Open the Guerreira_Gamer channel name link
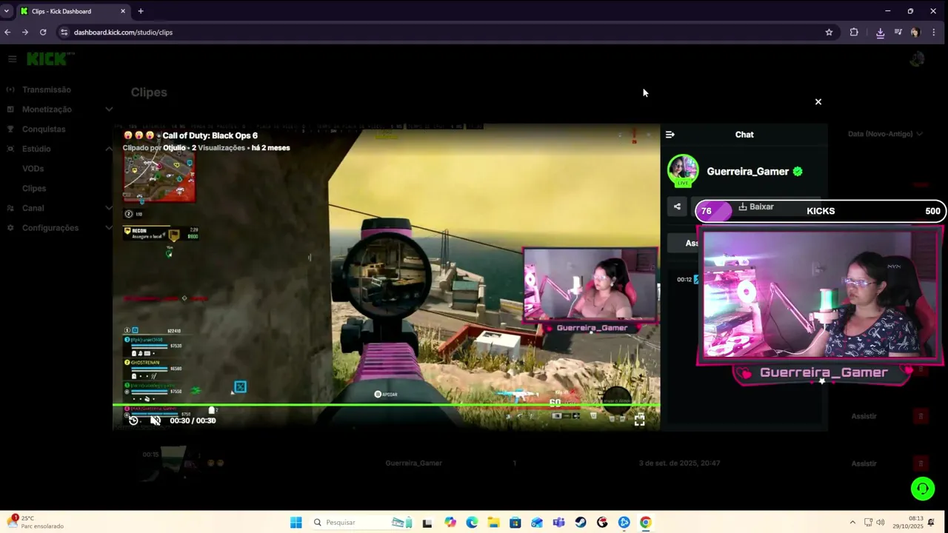The height and width of the screenshot is (533, 948). 747,171
